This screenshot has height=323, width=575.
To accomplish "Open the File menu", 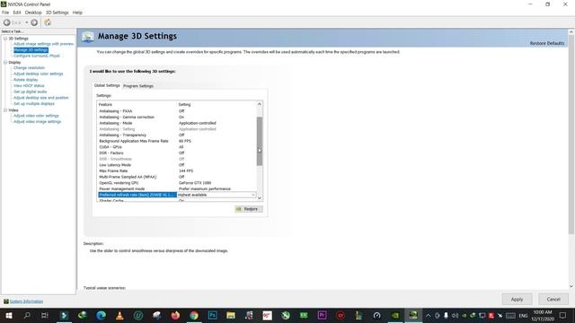I will click(5, 13).
